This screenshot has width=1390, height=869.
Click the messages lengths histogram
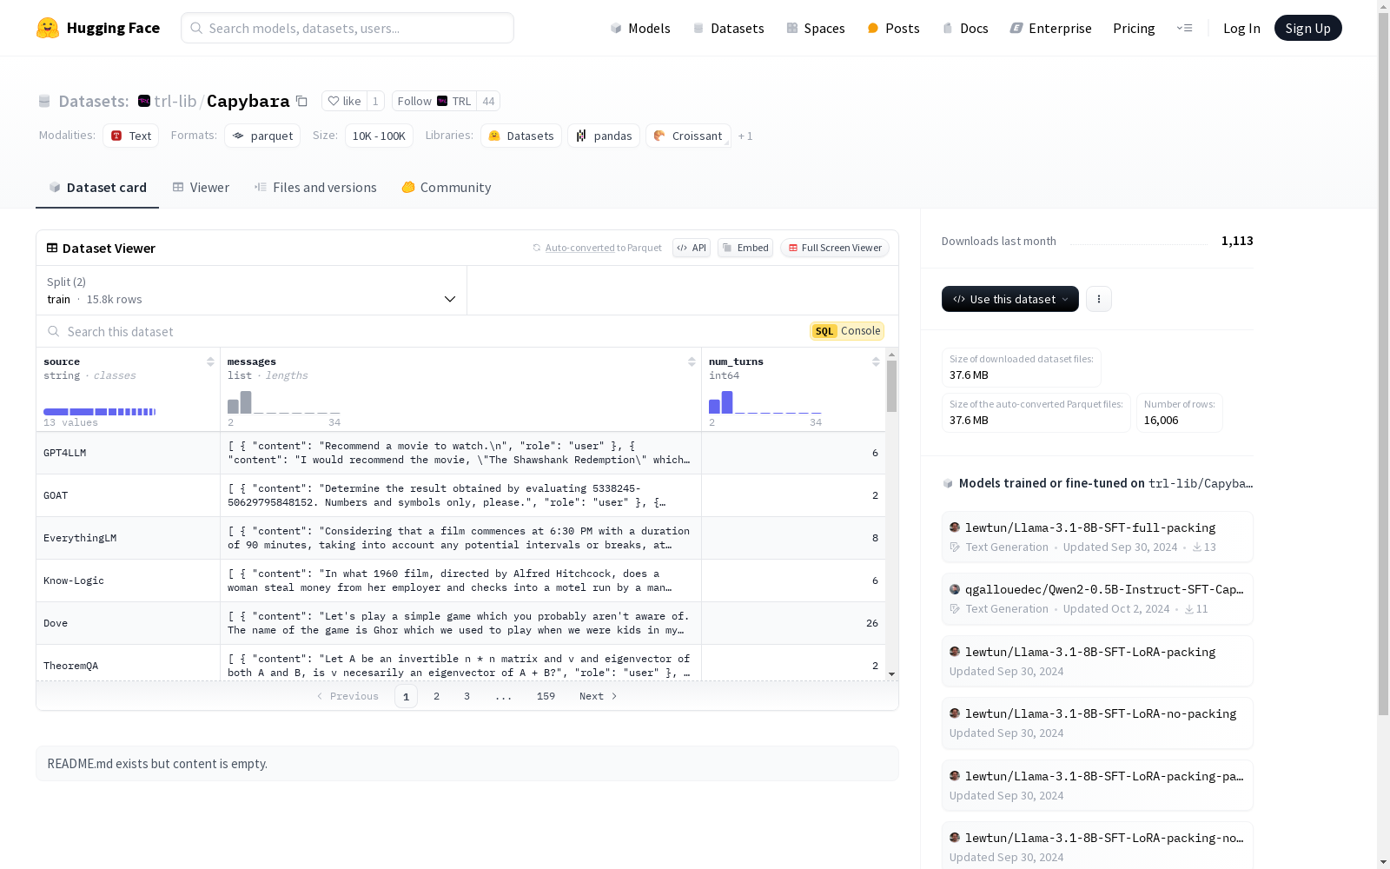[284, 402]
